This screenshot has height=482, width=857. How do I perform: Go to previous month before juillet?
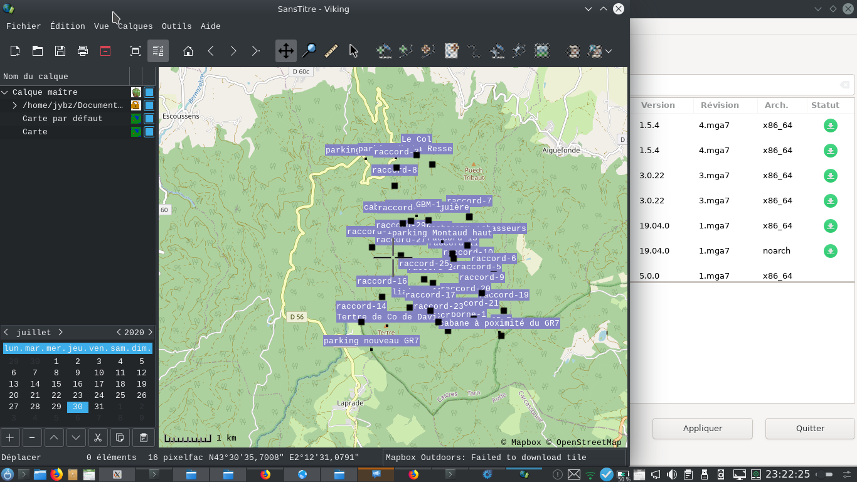(x=6, y=332)
